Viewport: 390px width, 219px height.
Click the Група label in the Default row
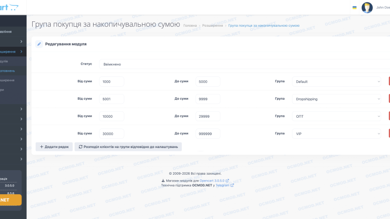[x=280, y=81]
